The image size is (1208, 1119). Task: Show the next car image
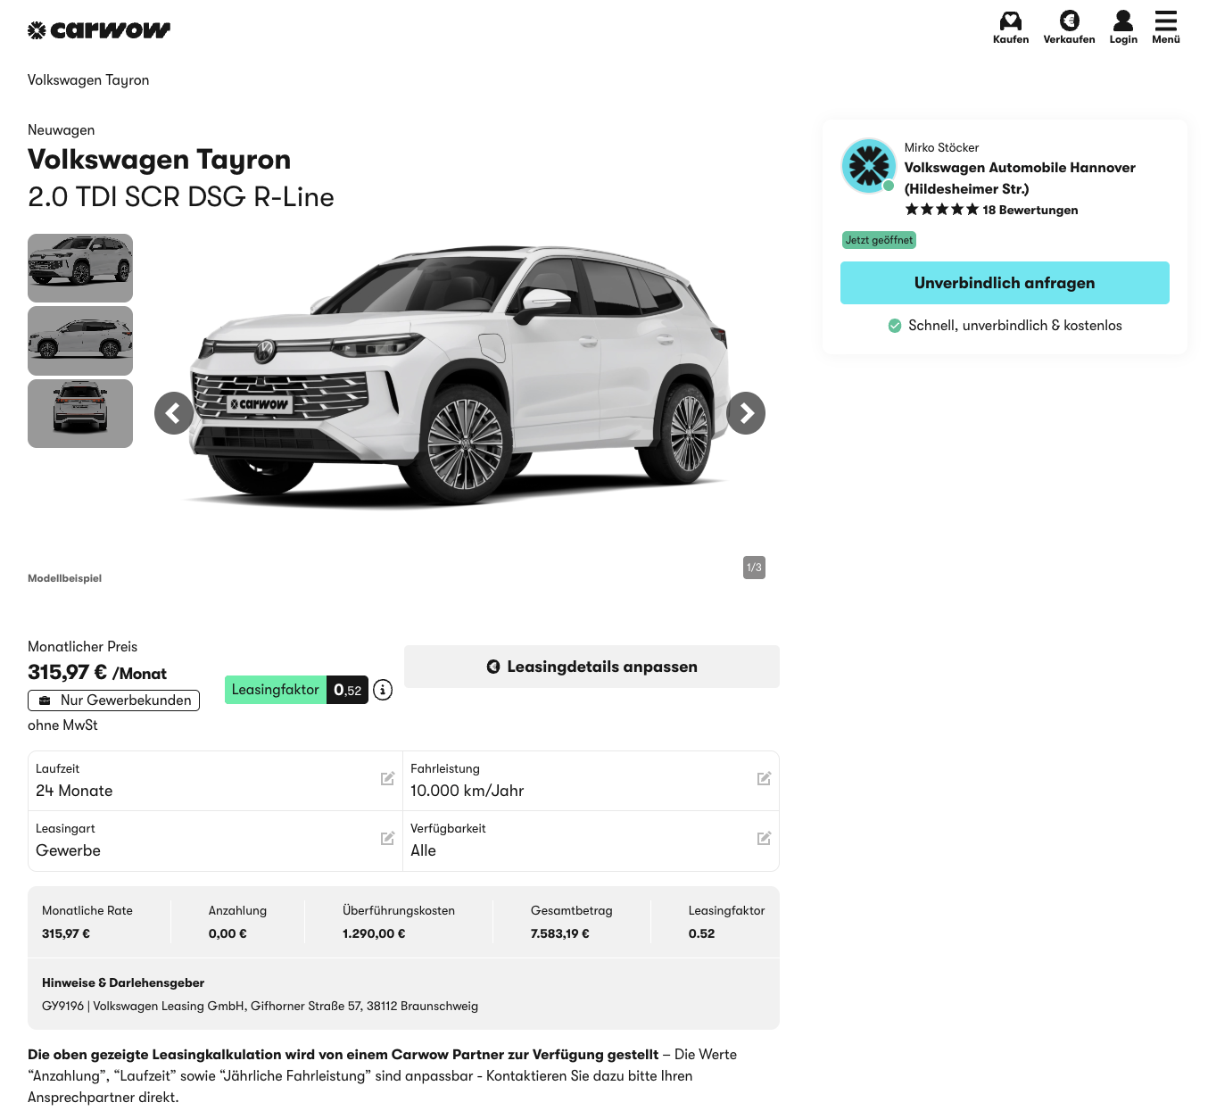[746, 413]
